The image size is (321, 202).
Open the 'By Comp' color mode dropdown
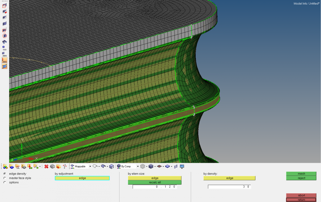click(138, 167)
